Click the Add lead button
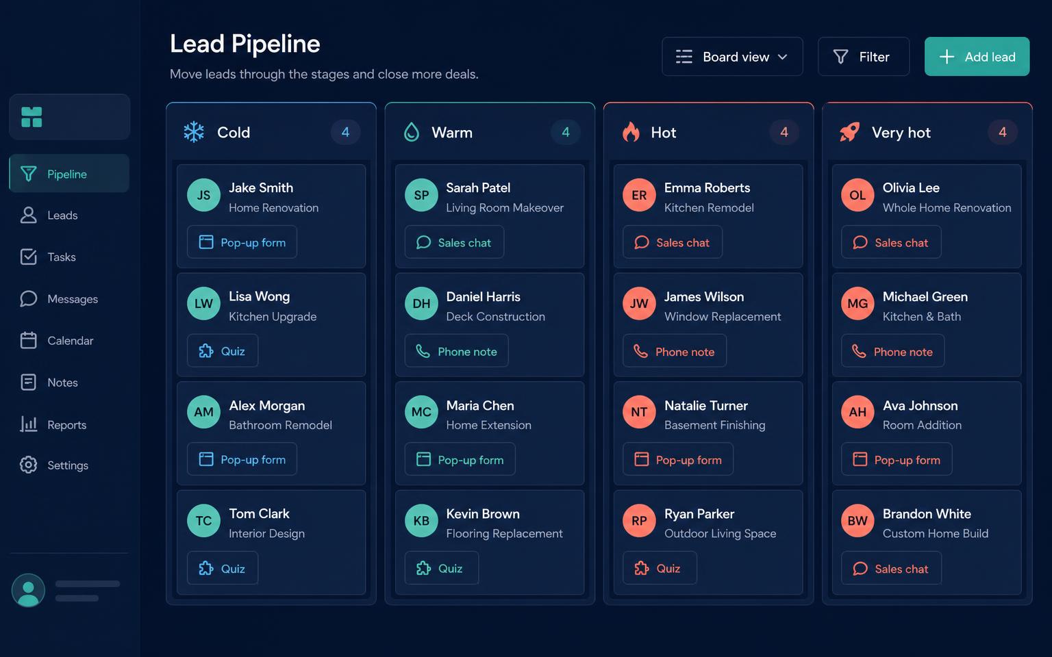This screenshot has height=657, width=1052. tap(977, 57)
